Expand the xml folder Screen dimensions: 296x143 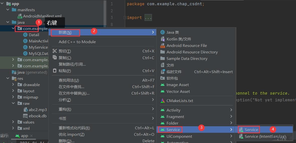click(x=13, y=128)
